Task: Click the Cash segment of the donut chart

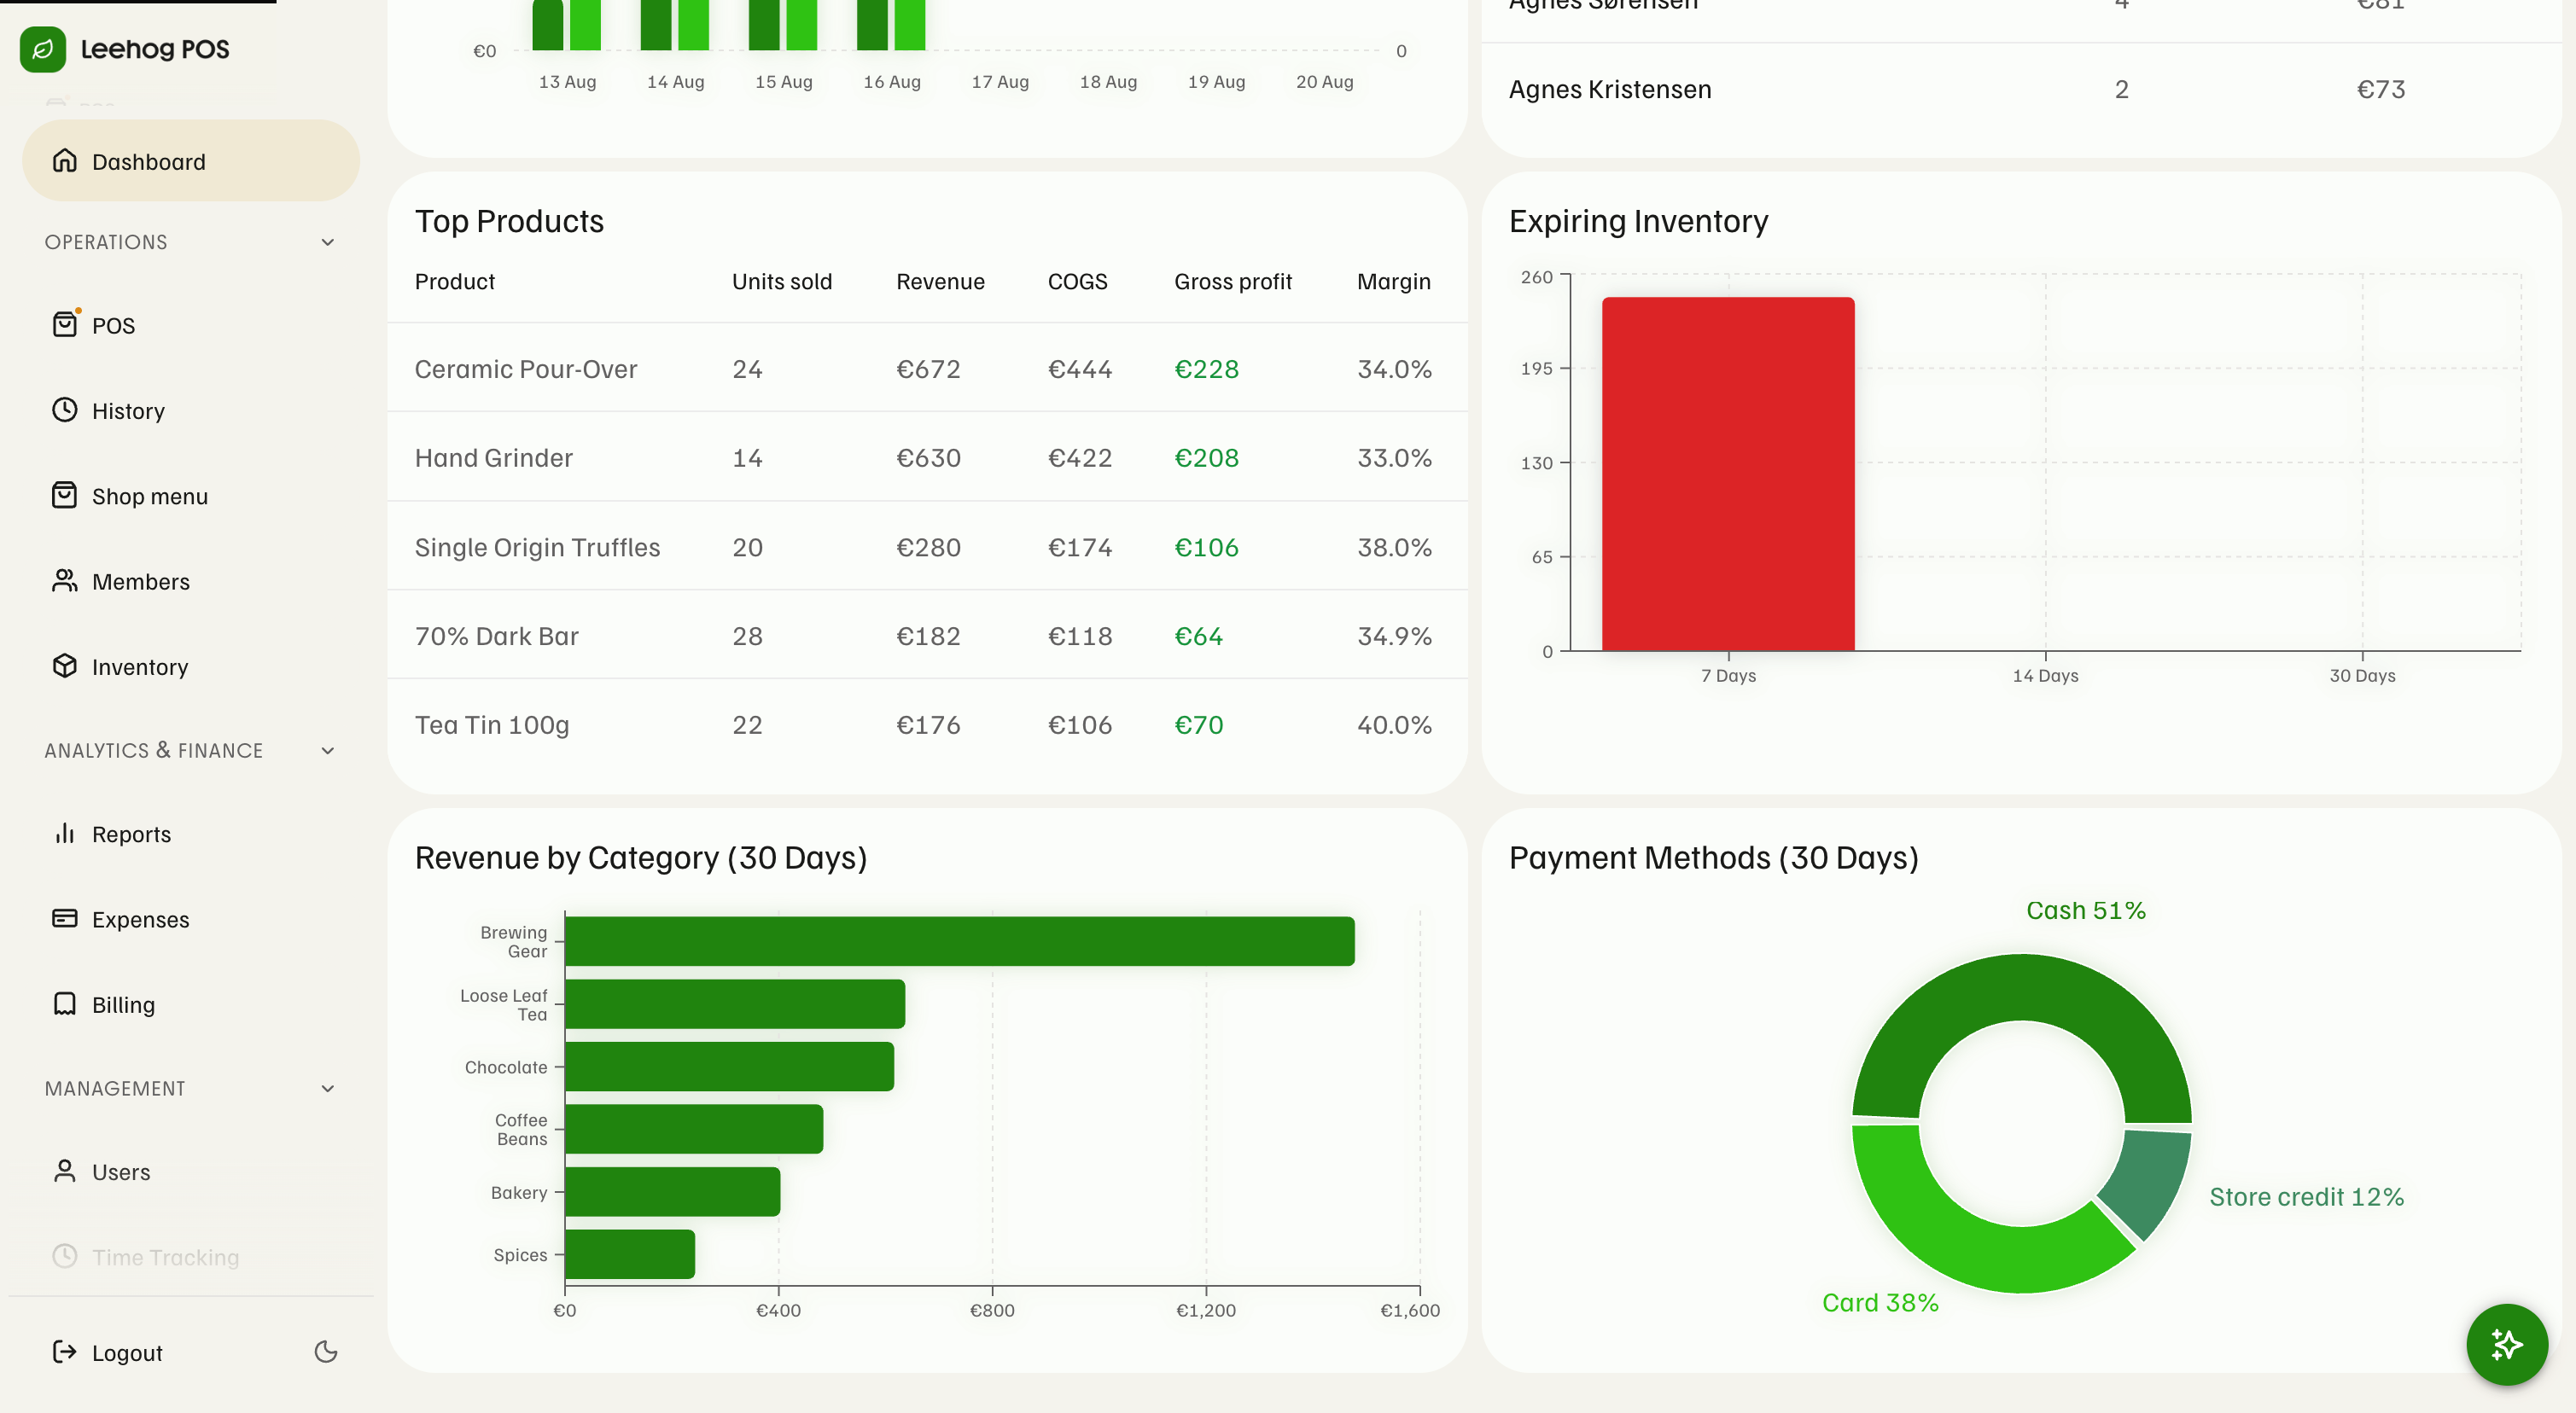Action: click(2022, 987)
